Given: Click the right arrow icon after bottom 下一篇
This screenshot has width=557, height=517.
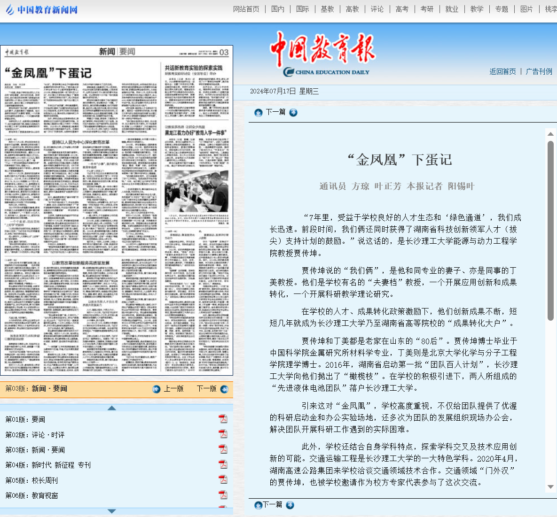Looking at the screenshot, I should 290,505.
